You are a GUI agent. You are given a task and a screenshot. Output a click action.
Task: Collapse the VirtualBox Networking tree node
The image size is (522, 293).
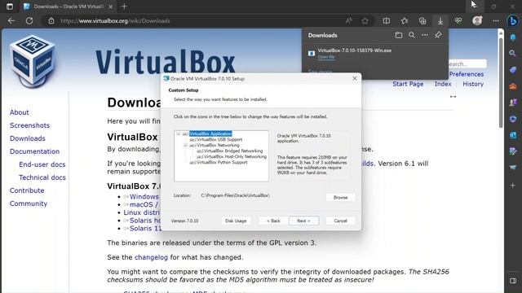coord(186,146)
